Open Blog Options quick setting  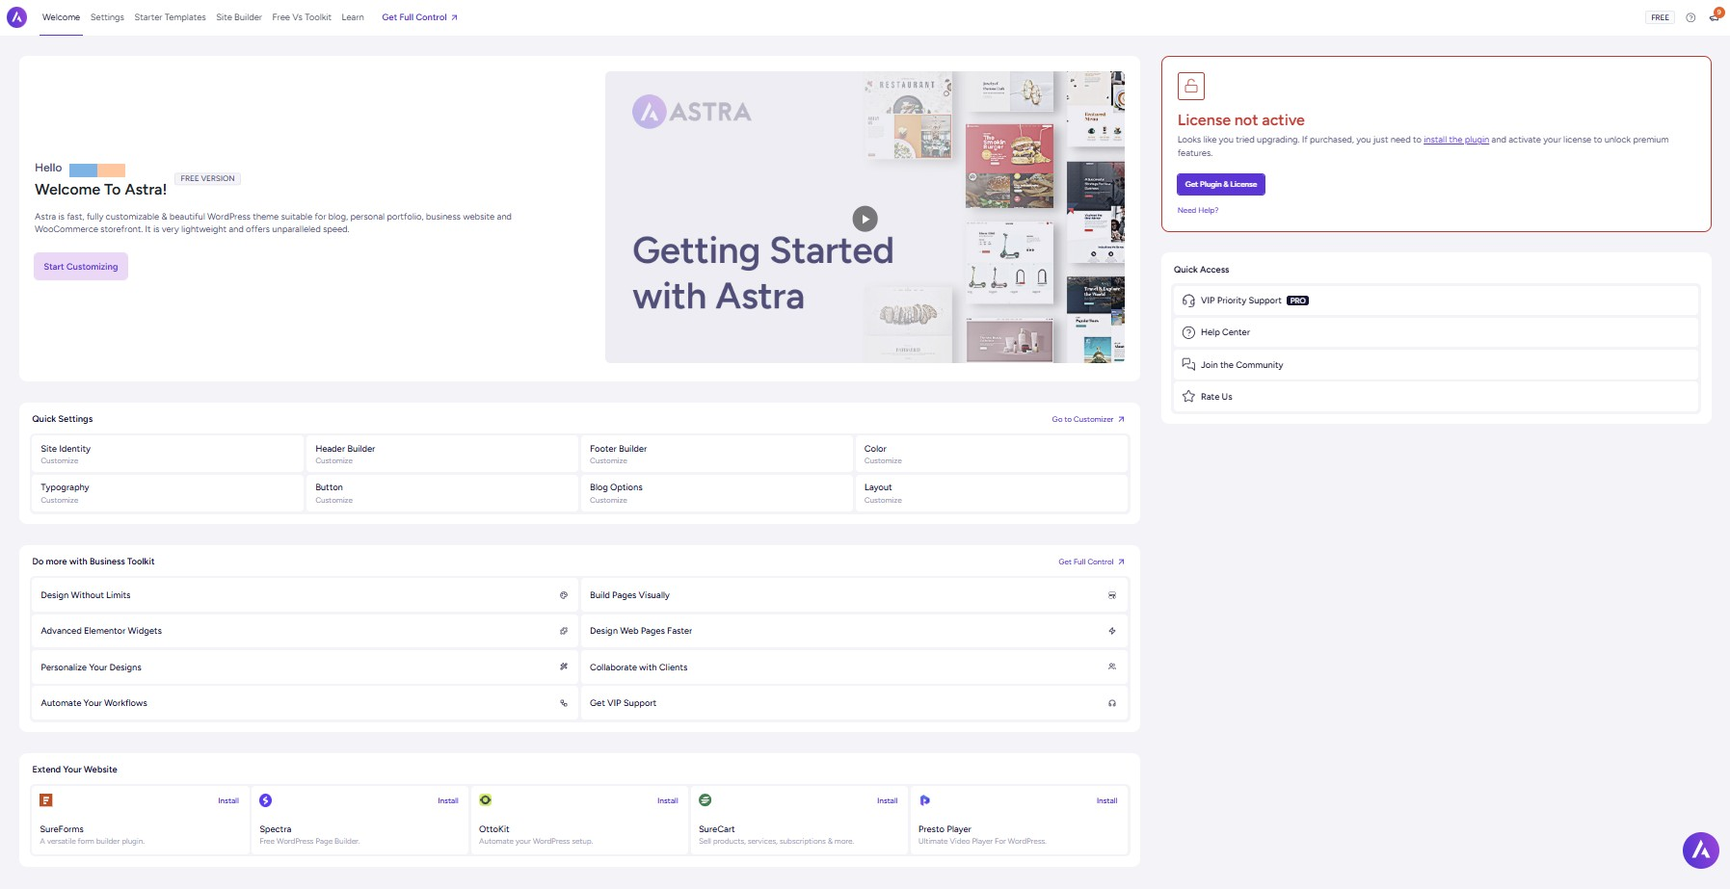coord(717,493)
